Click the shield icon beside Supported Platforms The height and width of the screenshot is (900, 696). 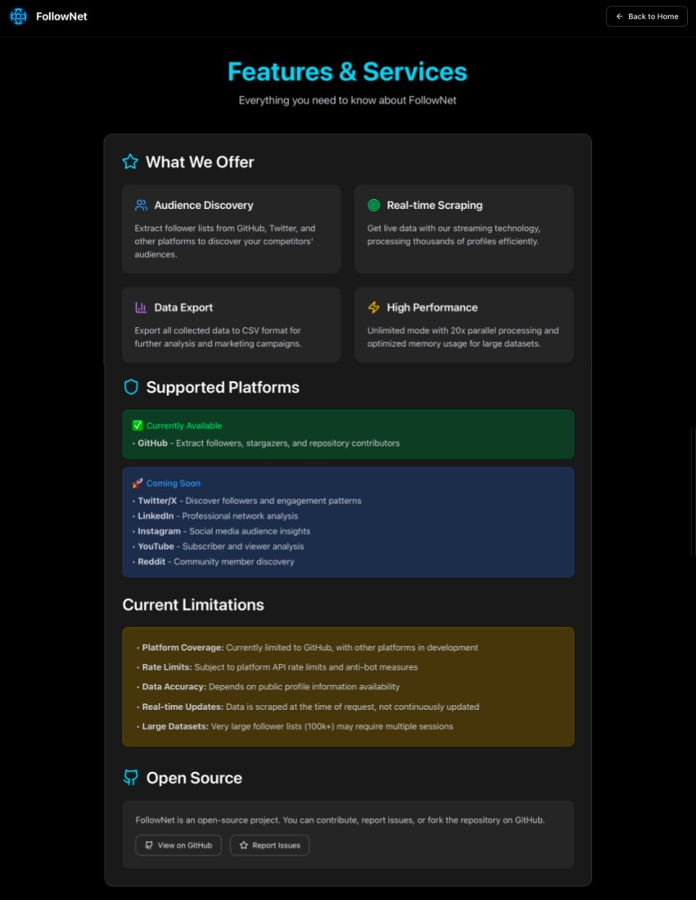pyautogui.click(x=131, y=387)
